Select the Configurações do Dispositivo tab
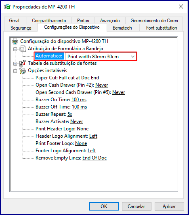Viewport: 189px width, 215px height. [x=72, y=27]
